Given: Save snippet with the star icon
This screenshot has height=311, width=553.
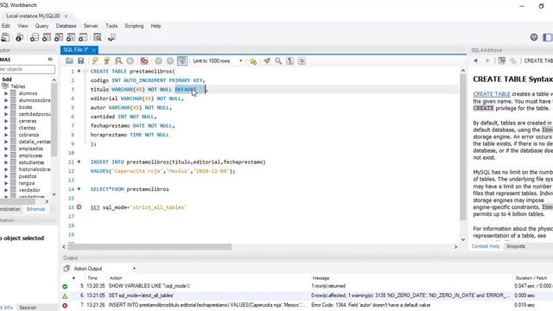Looking at the screenshot, I should click(x=253, y=61).
